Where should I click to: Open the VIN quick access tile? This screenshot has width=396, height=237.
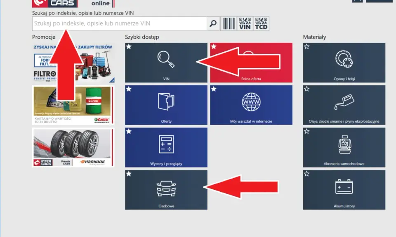pos(166,63)
